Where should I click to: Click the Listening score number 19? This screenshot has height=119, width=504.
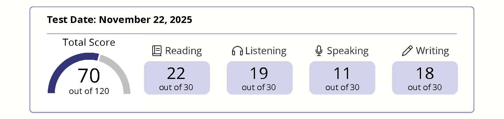coord(259,73)
